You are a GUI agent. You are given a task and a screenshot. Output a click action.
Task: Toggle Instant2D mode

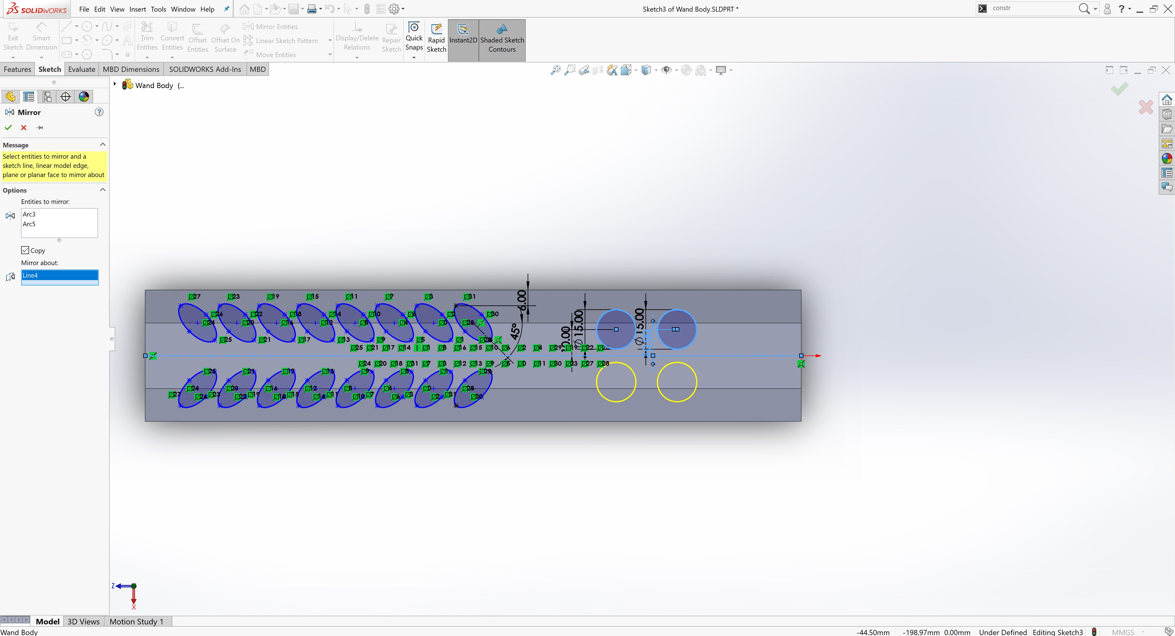tap(463, 39)
